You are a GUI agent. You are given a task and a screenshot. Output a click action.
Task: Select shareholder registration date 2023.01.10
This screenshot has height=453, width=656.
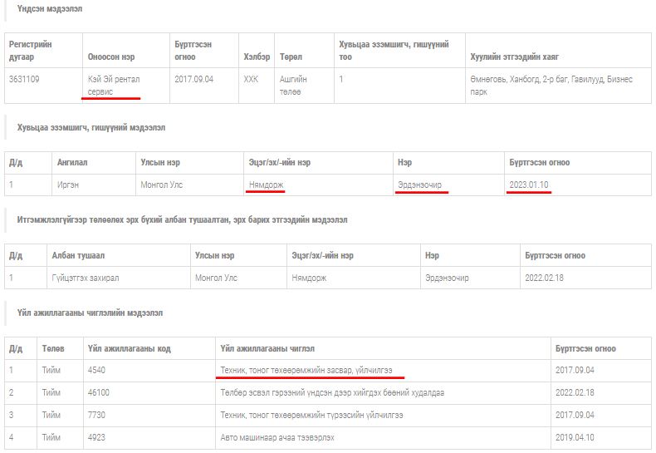(x=529, y=185)
